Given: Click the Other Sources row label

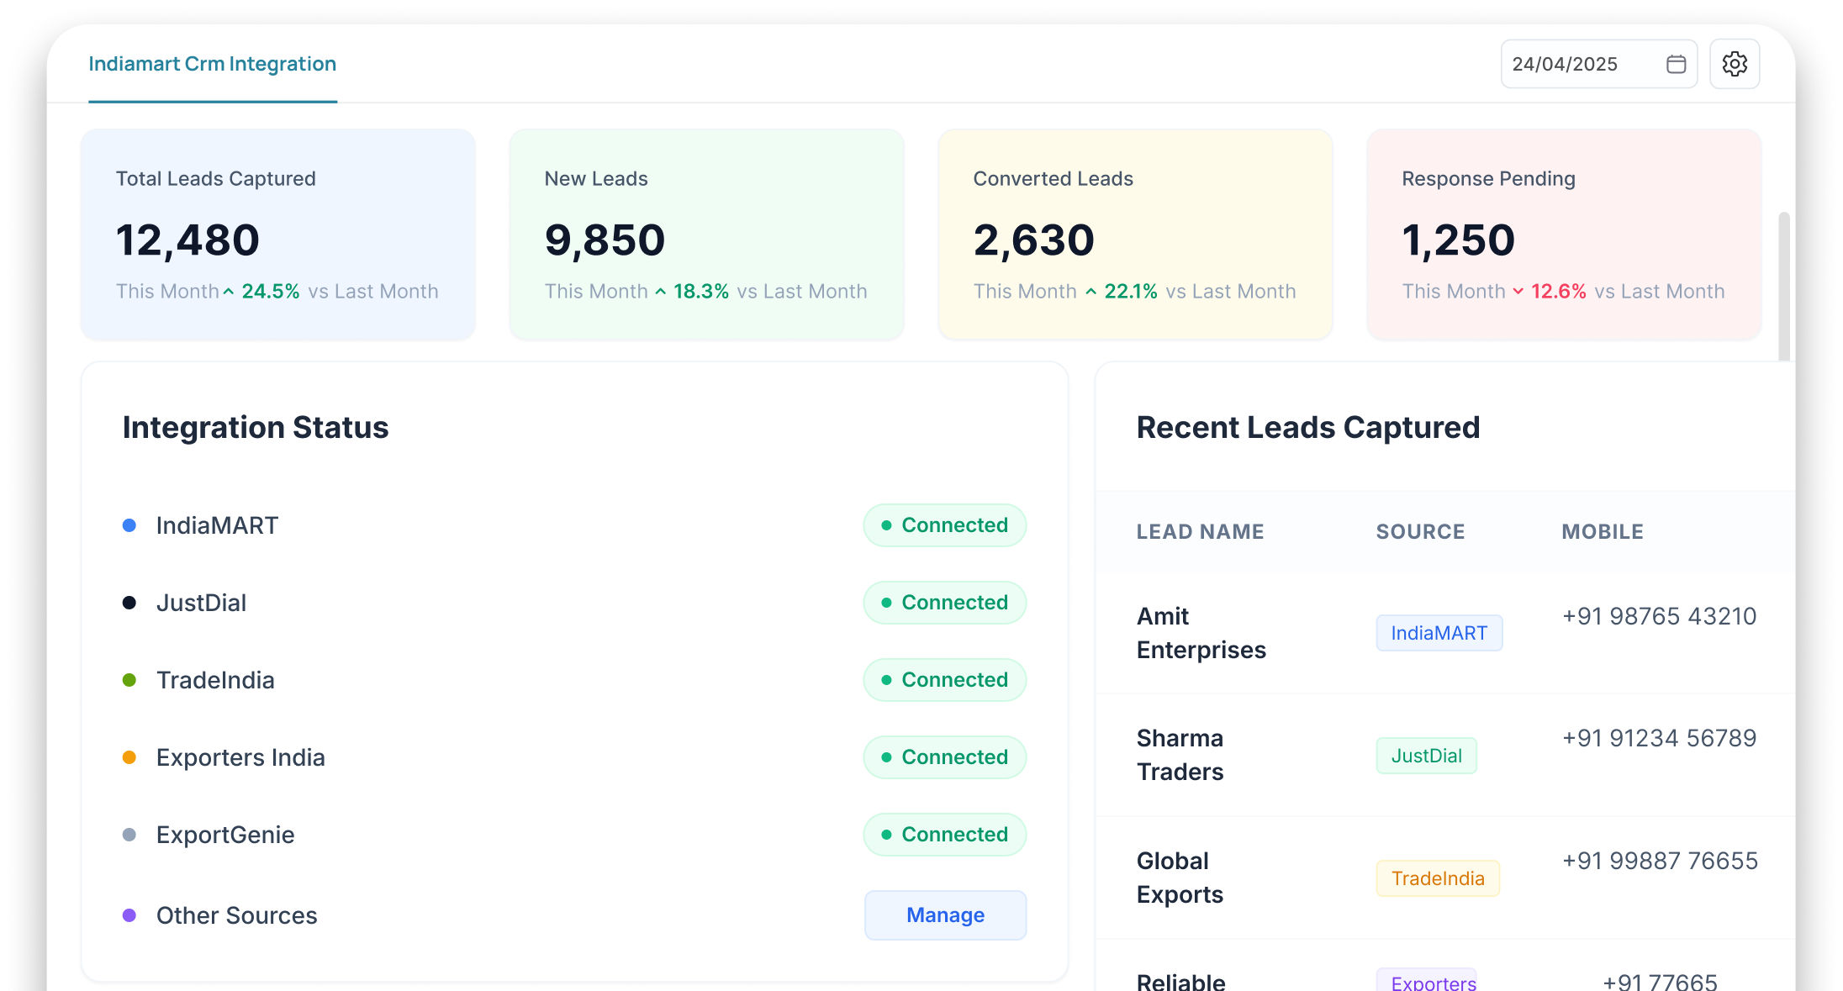Looking at the screenshot, I should (237, 915).
